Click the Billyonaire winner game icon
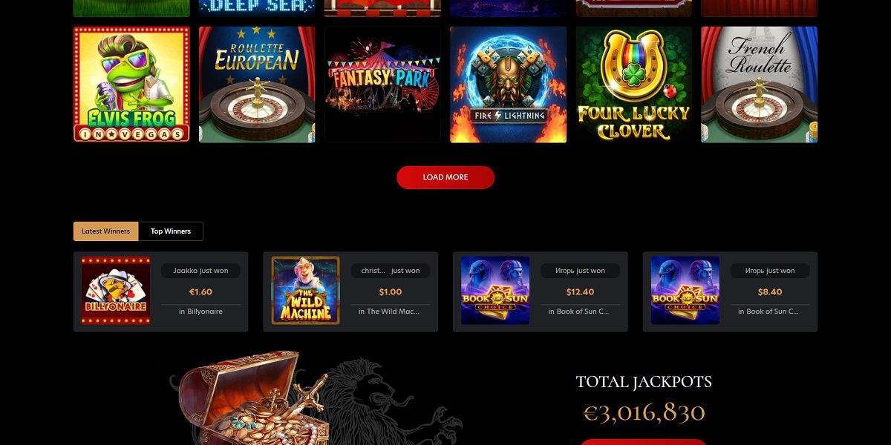 point(115,291)
